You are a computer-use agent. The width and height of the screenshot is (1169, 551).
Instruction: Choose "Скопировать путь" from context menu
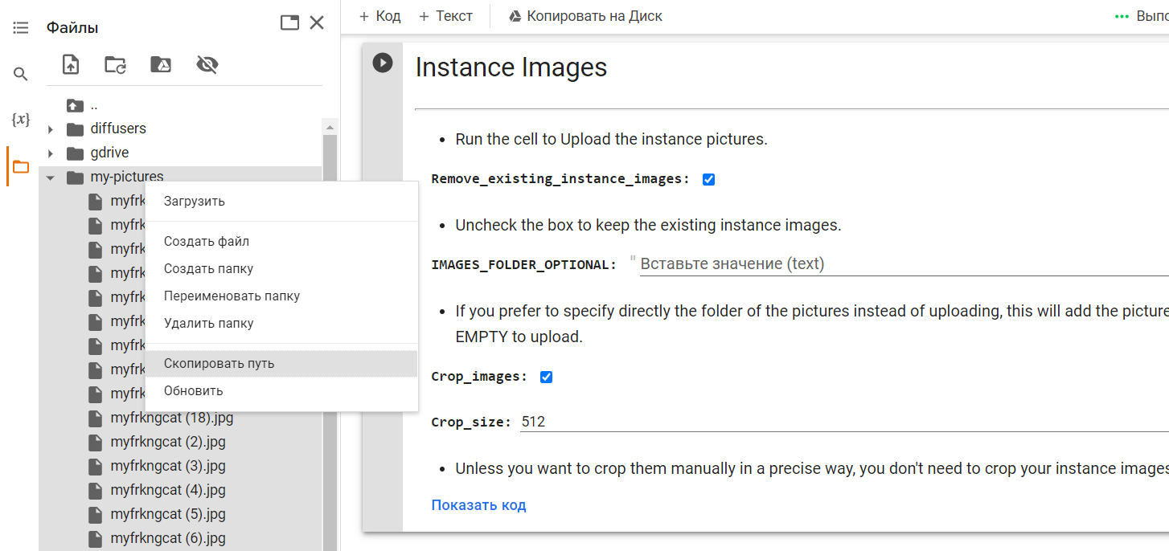point(219,364)
